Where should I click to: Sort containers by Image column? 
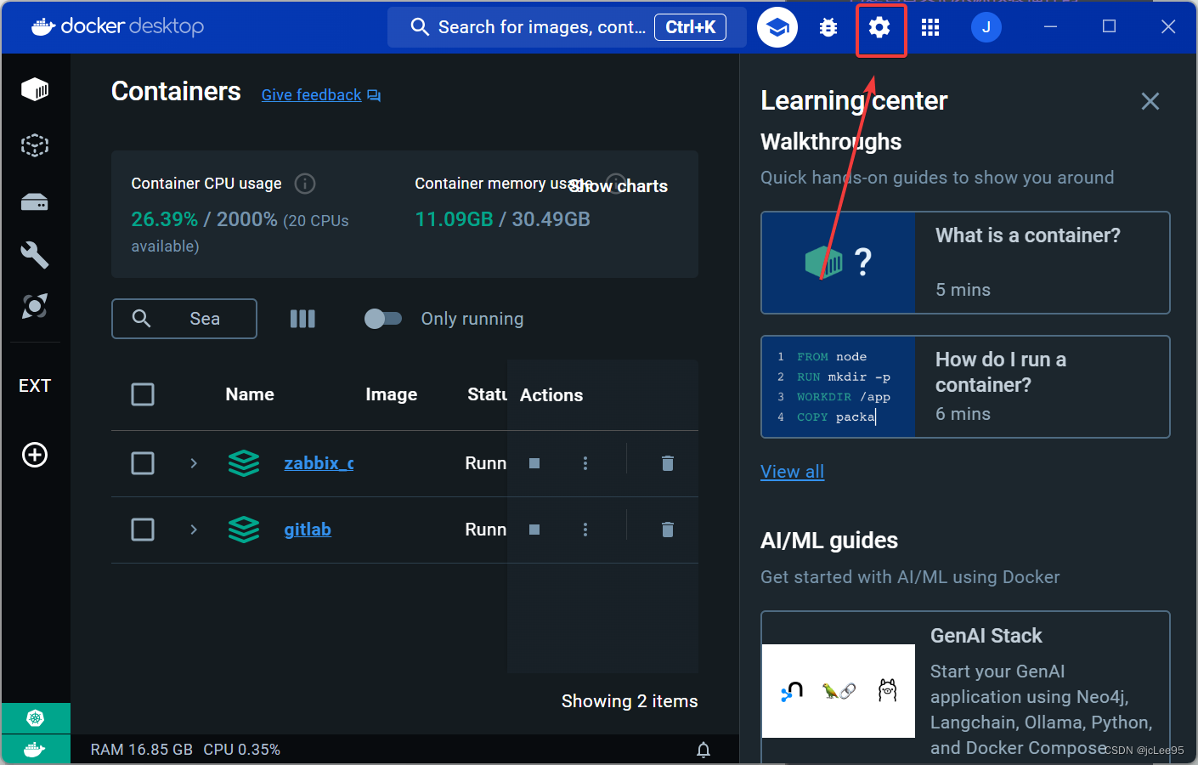coord(391,394)
